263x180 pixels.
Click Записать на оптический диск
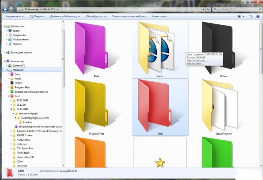point(128,16)
